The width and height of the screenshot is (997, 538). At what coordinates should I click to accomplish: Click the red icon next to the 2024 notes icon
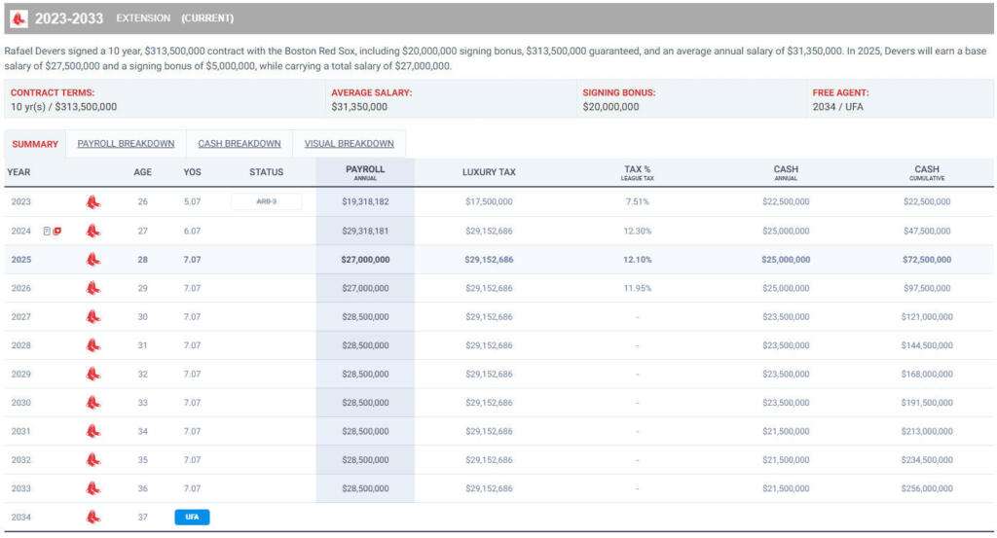point(57,231)
